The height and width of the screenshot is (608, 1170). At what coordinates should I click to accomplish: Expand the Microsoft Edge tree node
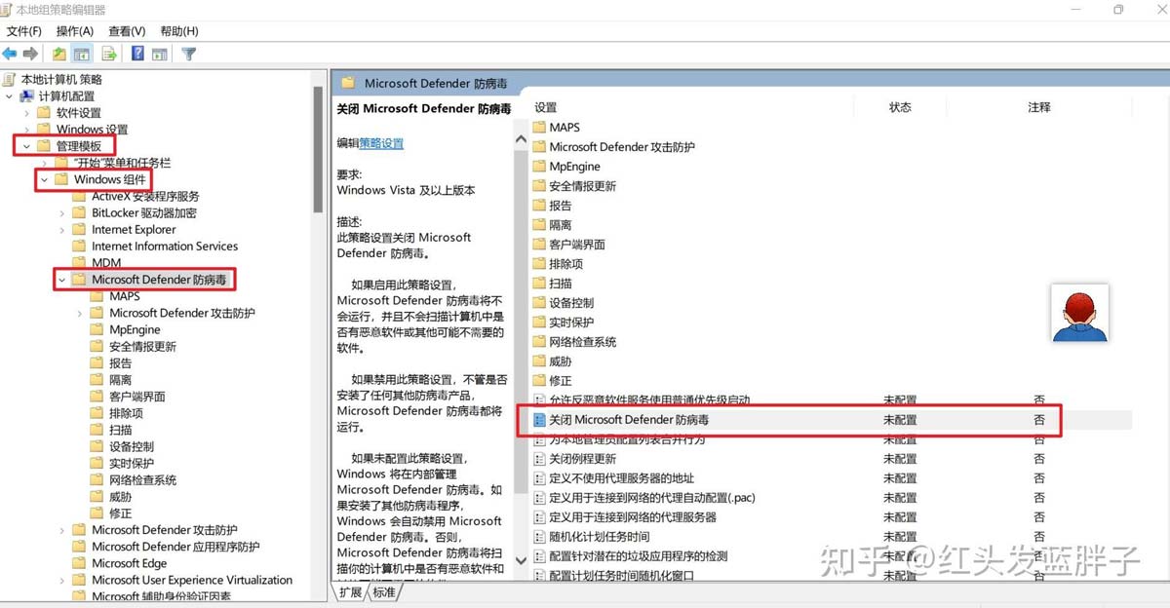(64, 562)
